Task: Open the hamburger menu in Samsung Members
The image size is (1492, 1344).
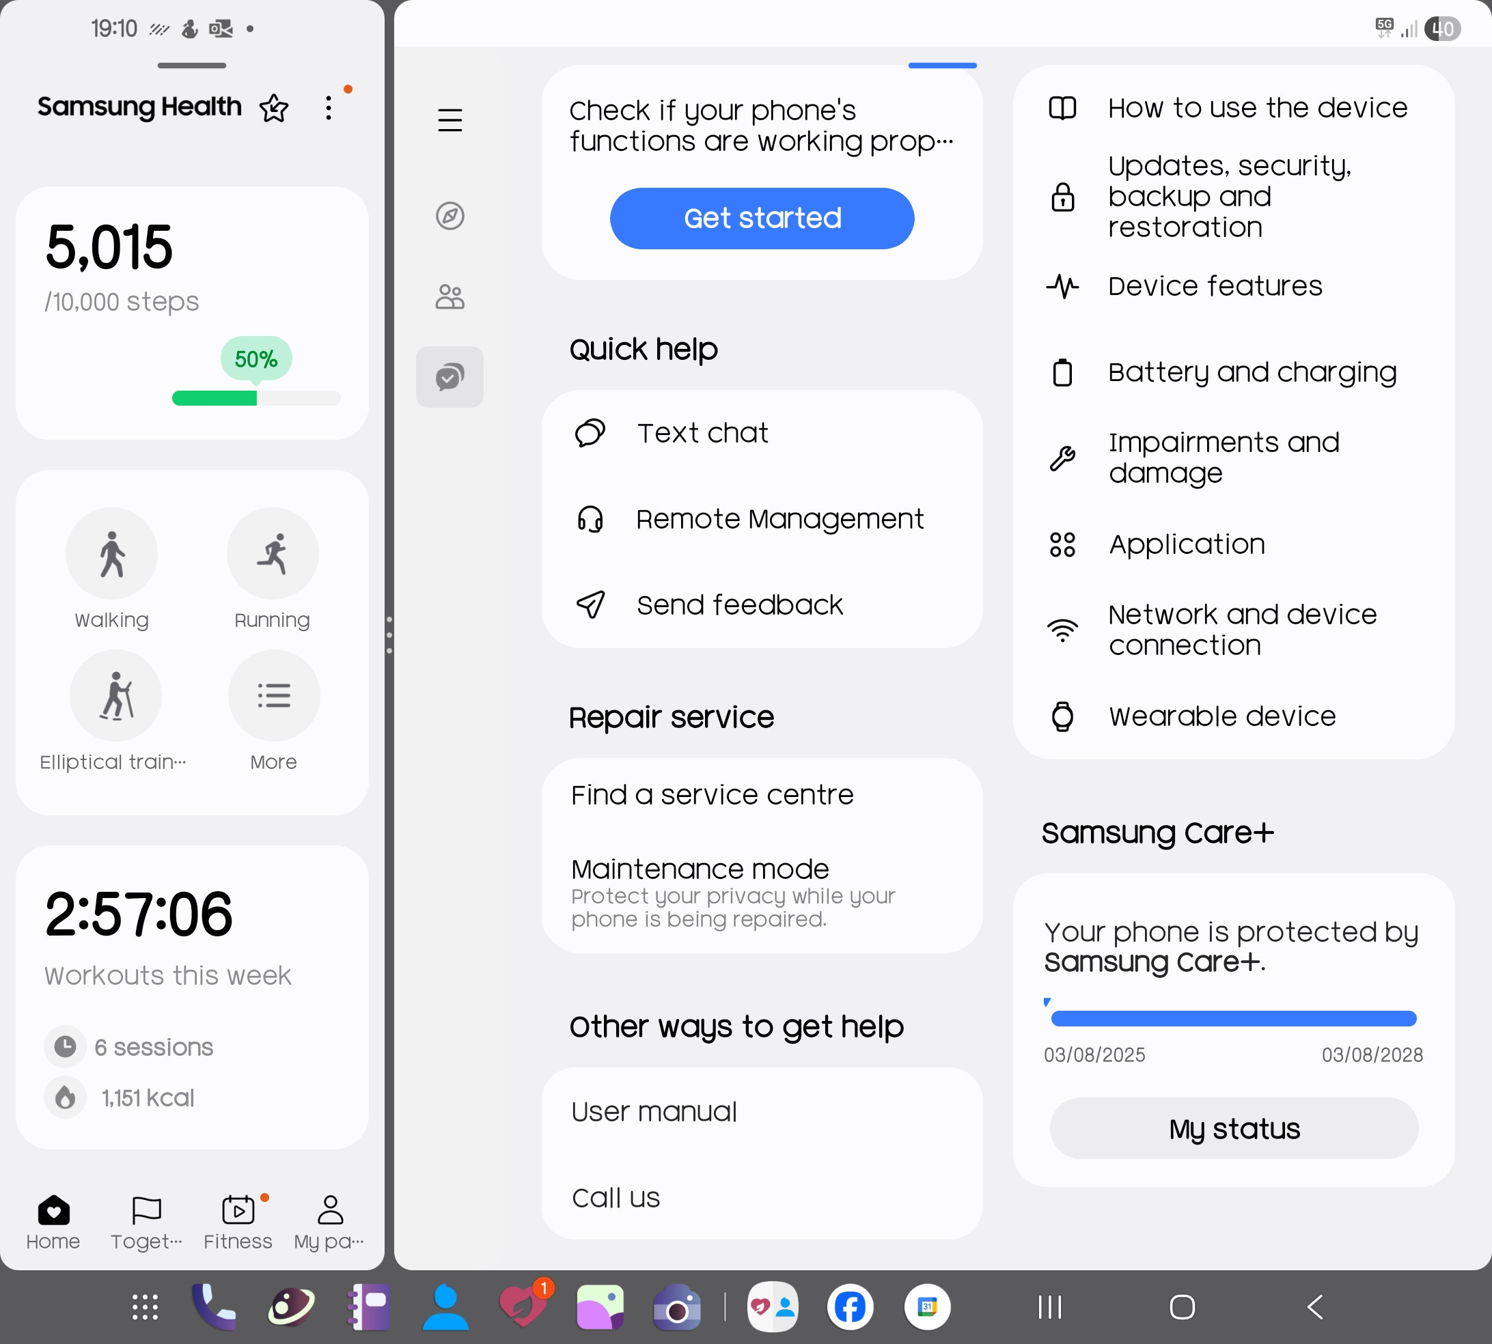Action: (x=450, y=120)
